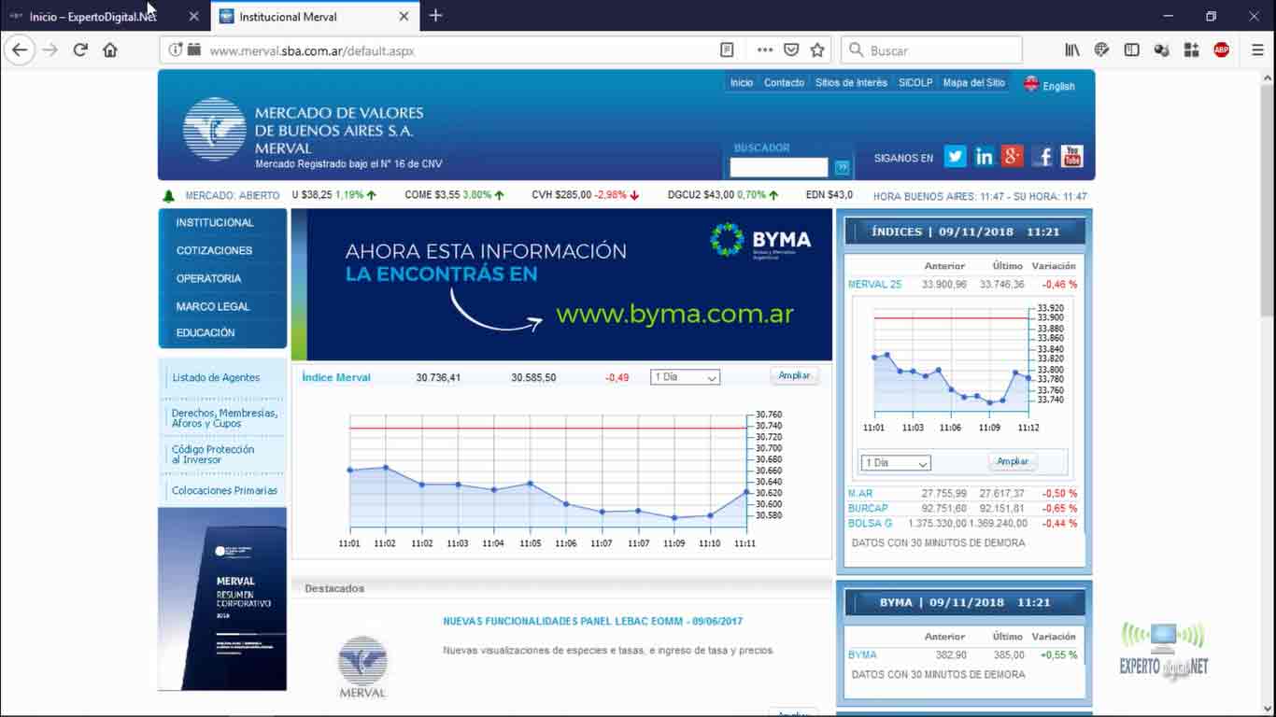
Task: Open the Listado de Agentes link
Action: pos(216,378)
